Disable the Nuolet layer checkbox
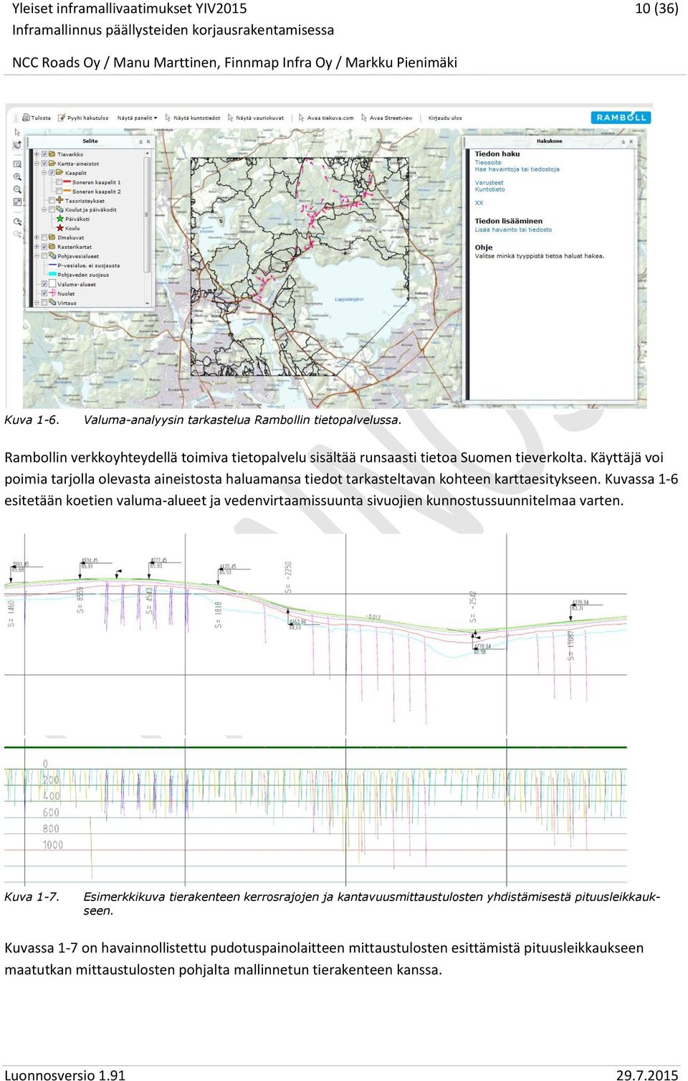Screen dimensions: 688x1081 (44, 293)
